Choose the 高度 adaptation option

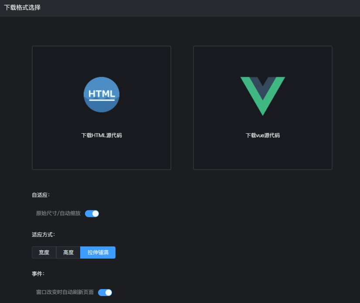coord(68,252)
